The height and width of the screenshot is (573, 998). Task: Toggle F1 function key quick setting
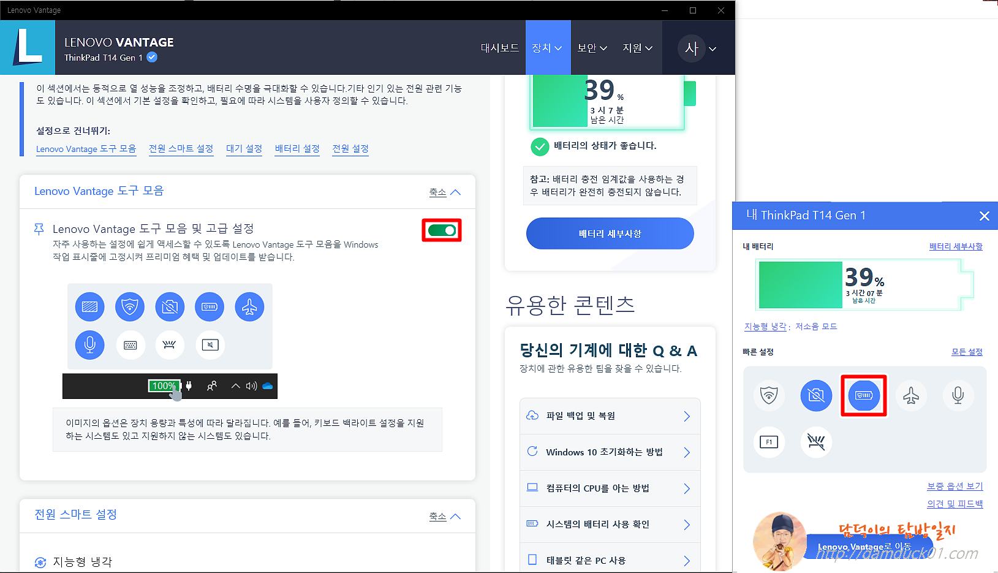pyautogui.click(x=769, y=442)
